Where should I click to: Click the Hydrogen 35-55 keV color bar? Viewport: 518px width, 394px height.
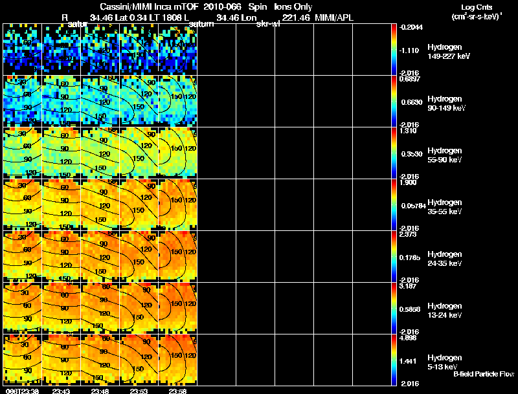(394, 205)
